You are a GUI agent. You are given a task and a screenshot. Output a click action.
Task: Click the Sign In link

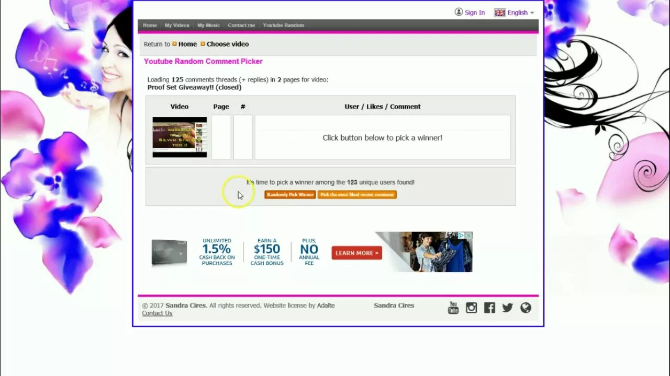pos(475,13)
